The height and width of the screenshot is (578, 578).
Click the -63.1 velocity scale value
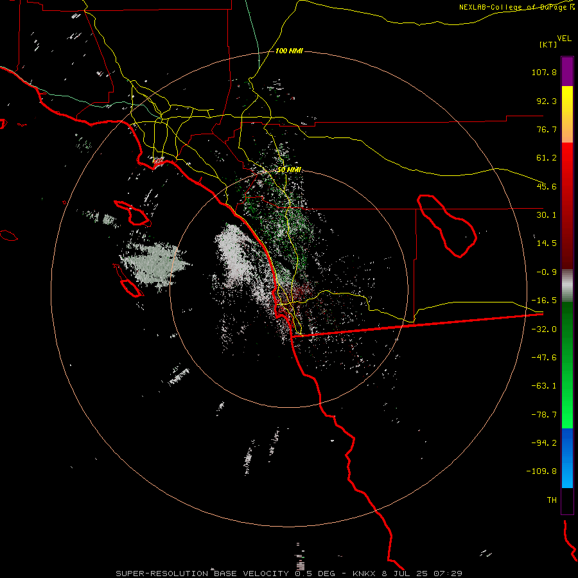coord(544,386)
